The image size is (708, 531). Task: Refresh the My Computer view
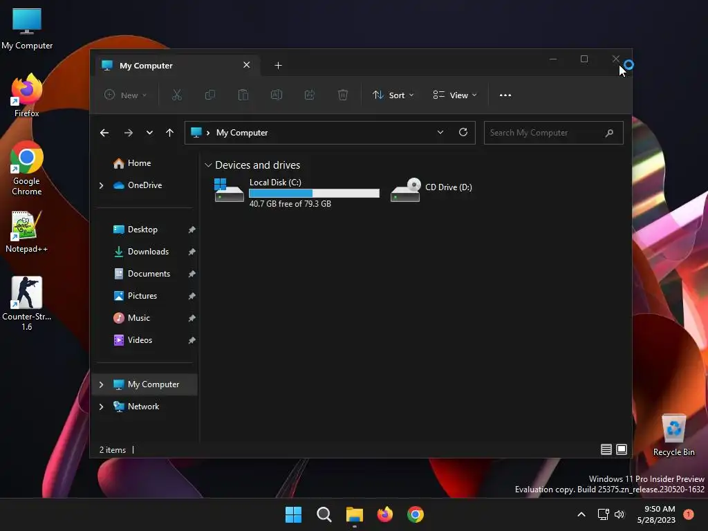point(463,132)
